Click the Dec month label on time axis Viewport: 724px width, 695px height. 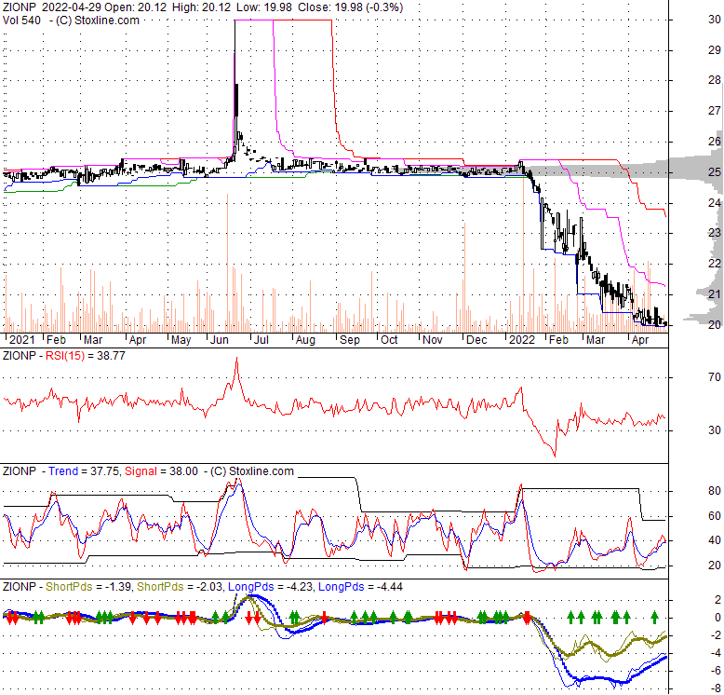click(x=476, y=340)
